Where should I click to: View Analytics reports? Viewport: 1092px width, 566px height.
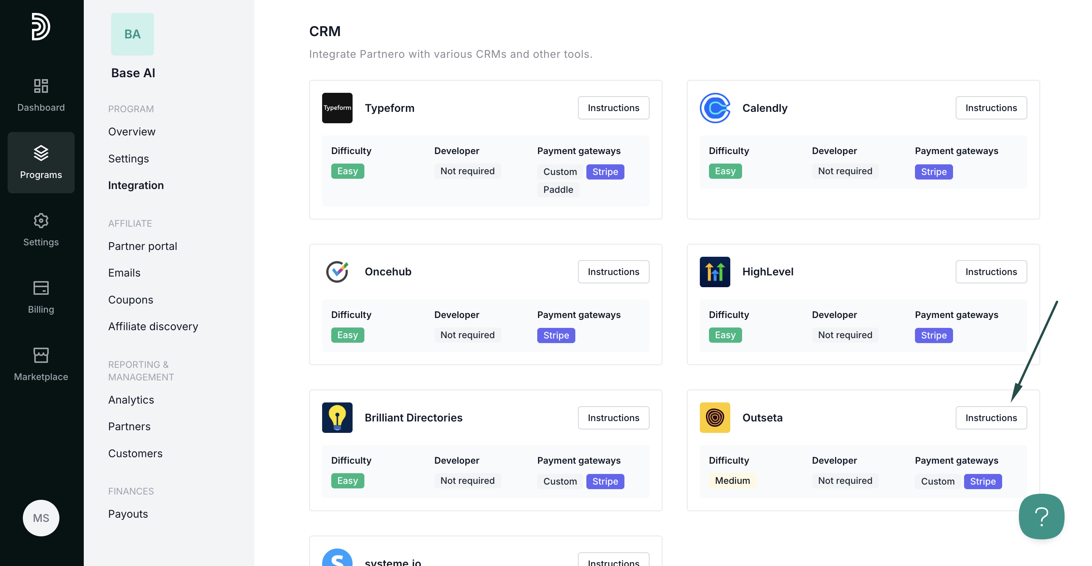point(131,400)
